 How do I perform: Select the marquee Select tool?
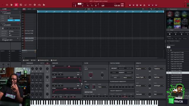89,9
